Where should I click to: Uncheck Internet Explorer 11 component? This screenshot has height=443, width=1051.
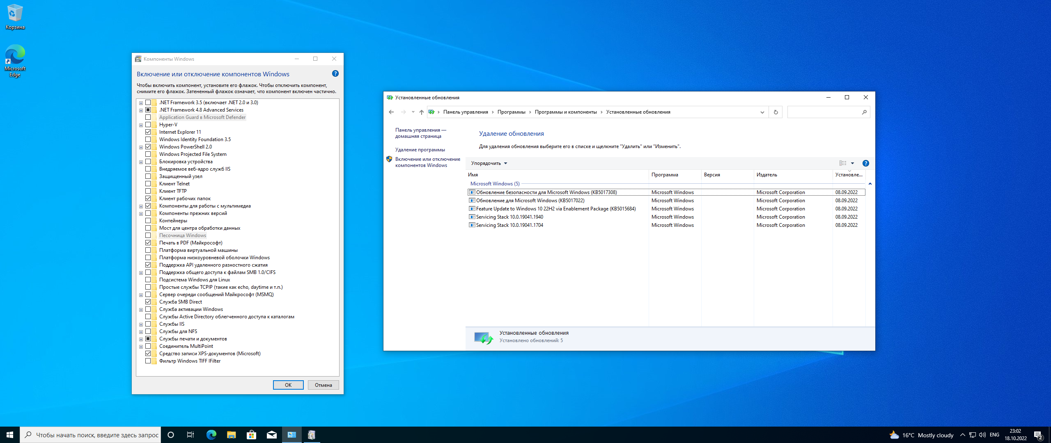(x=148, y=132)
